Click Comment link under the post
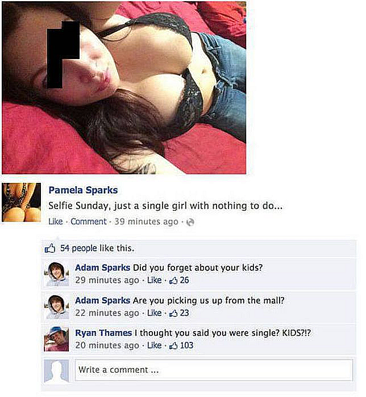Screen dimensions: 366x397 click(89, 222)
